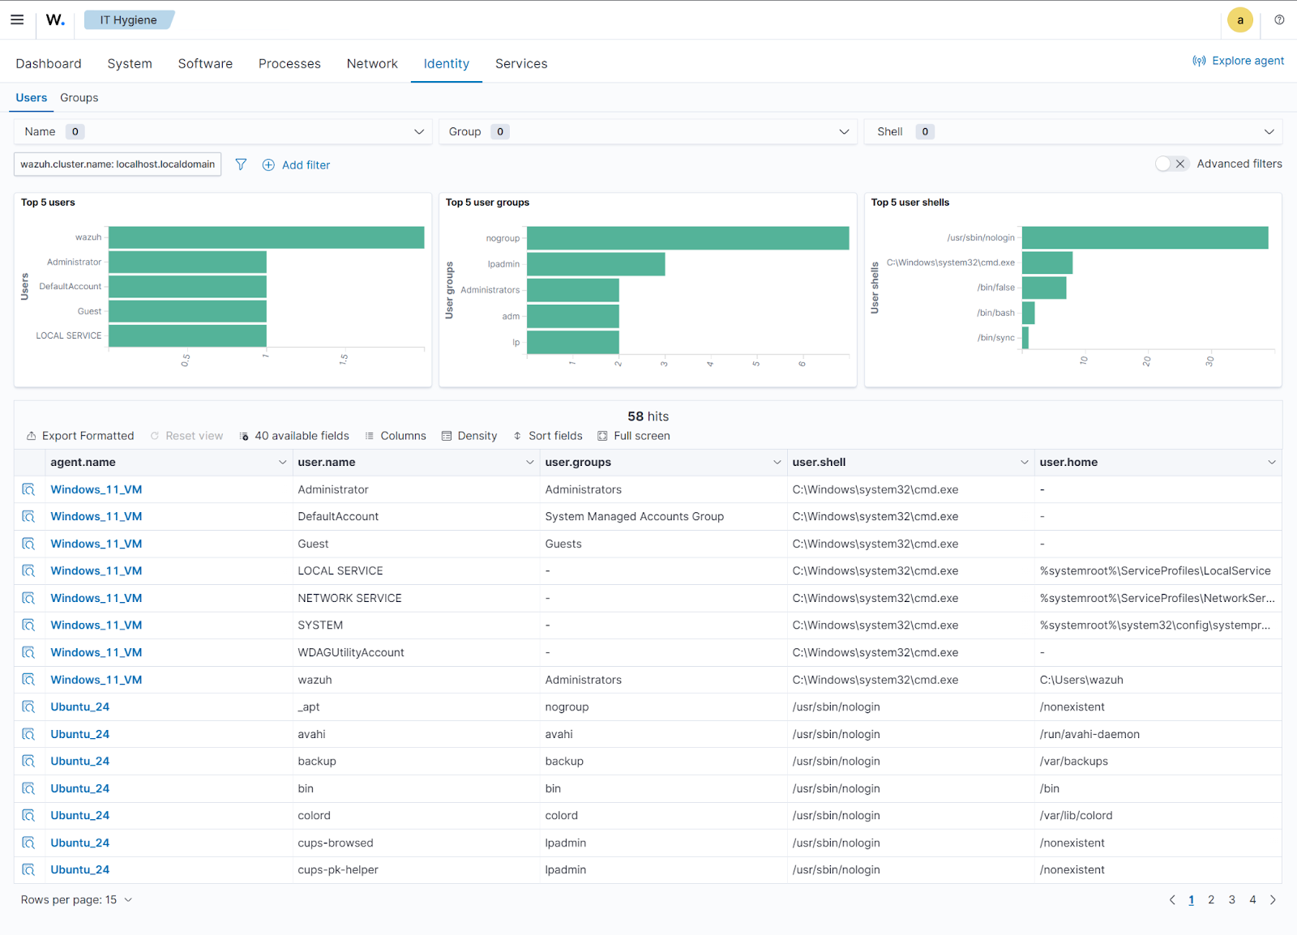Image resolution: width=1297 pixels, height=935 pixels.
Task: Open the hamburger navigation menu
Action: (17, 19)
